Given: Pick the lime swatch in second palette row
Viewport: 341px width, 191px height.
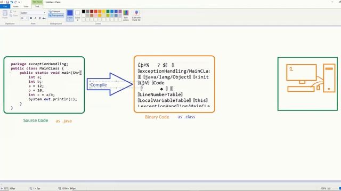Looking at the screenshot, I should point(108,15).
